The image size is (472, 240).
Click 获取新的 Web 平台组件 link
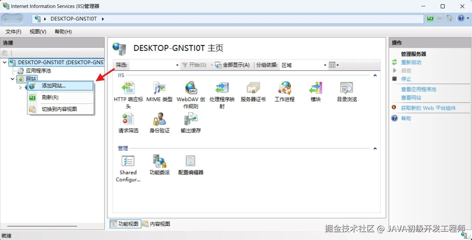(428, 108)
